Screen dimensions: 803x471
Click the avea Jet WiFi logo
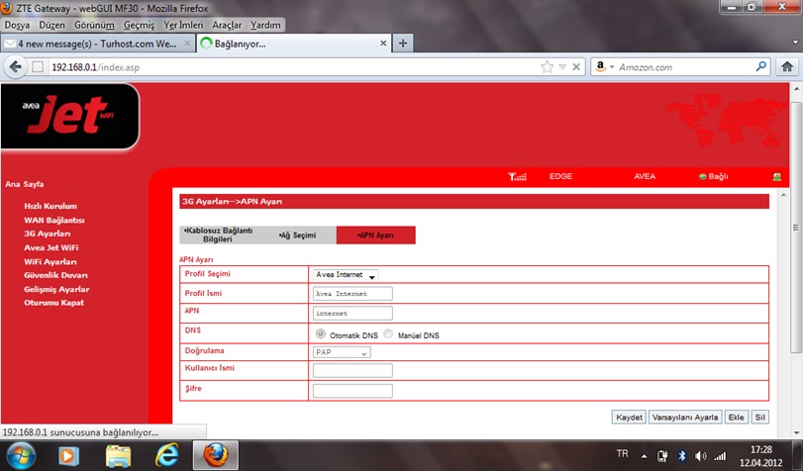pyautogui.click(x=69, y=116)
